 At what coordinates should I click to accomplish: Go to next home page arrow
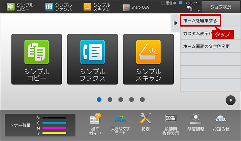tap(231, 100)
